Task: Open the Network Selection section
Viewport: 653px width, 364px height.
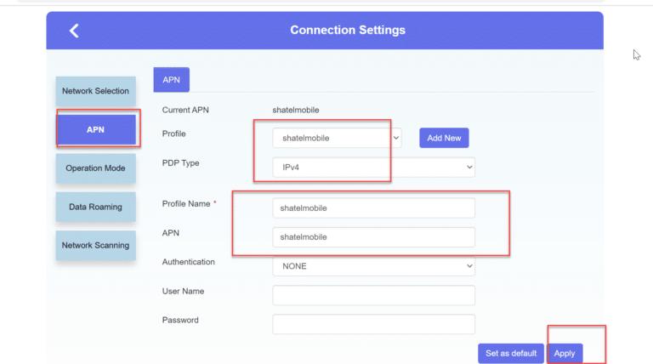Action: pyautogui.click(x=95, y=91)
